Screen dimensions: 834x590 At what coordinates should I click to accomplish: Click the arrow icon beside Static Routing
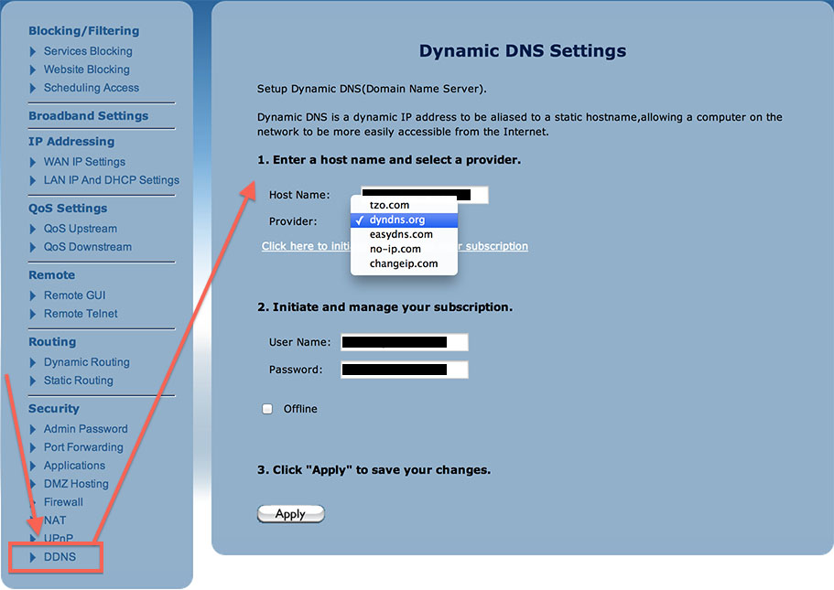pos(33,381)
